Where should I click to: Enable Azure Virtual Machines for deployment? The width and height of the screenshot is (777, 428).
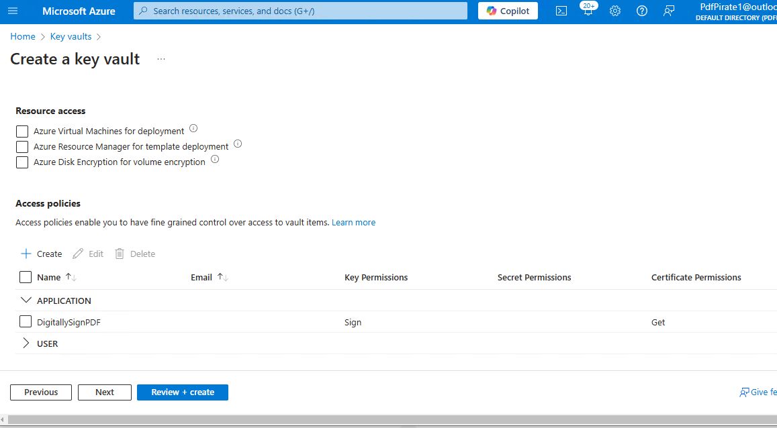pyautogui.click(x=22, y=131)
